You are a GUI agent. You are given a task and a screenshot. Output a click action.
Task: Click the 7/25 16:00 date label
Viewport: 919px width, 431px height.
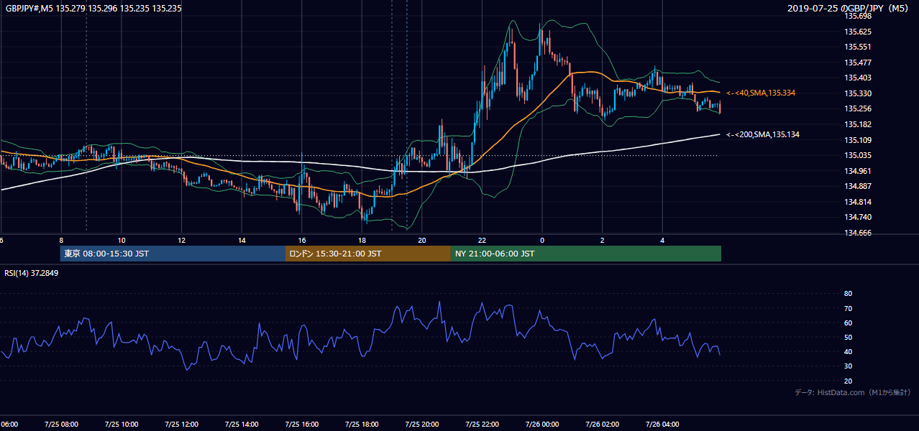(301, 425)
